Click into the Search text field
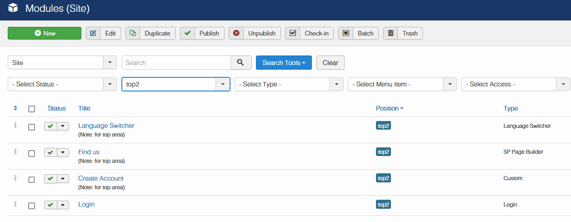This screenshot has width=571, height=222. [x=176, y=63]
